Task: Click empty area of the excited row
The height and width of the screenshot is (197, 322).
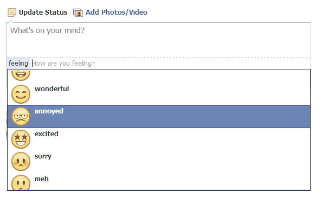Action: pyautogui.click(x=185, y=139)
